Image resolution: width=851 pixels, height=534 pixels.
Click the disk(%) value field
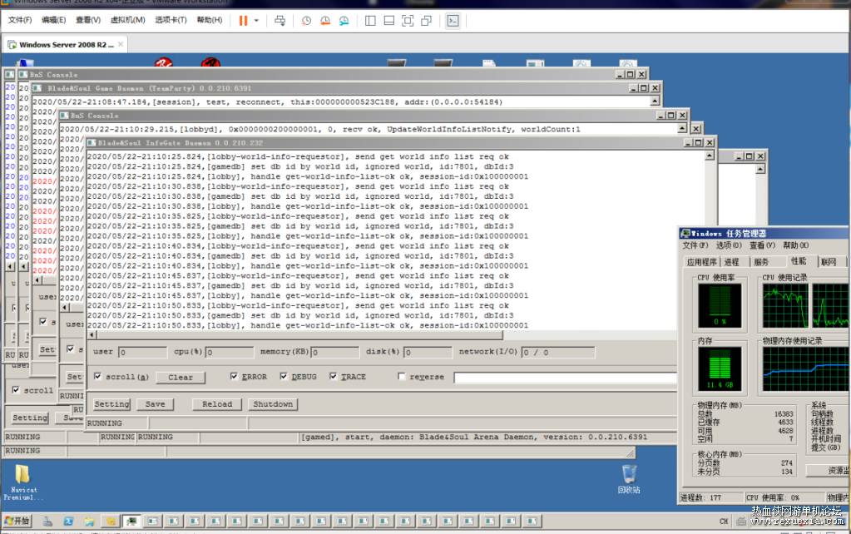[428, 352]
